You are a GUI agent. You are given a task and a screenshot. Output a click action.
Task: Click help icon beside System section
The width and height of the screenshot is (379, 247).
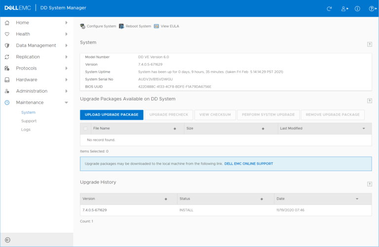pos(369,44)
